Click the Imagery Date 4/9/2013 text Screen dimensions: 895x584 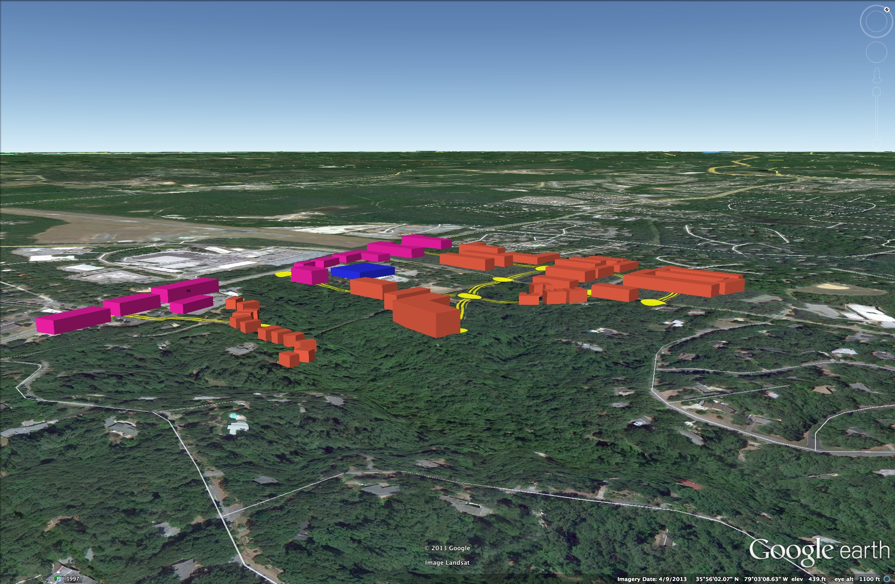652,579
